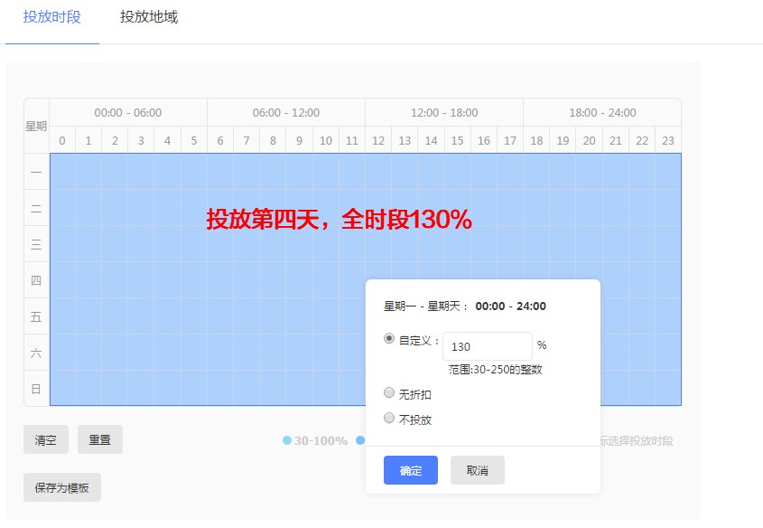Click the hour 23 column label
Image resolution: width=763 pixels, height=528 pixels.
pos(667,141)
